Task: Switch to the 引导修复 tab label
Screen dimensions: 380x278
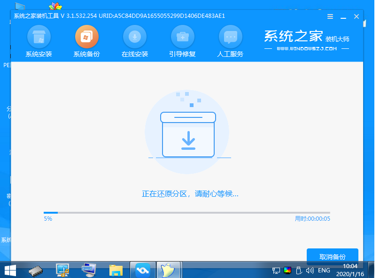Action: point(183,54)
